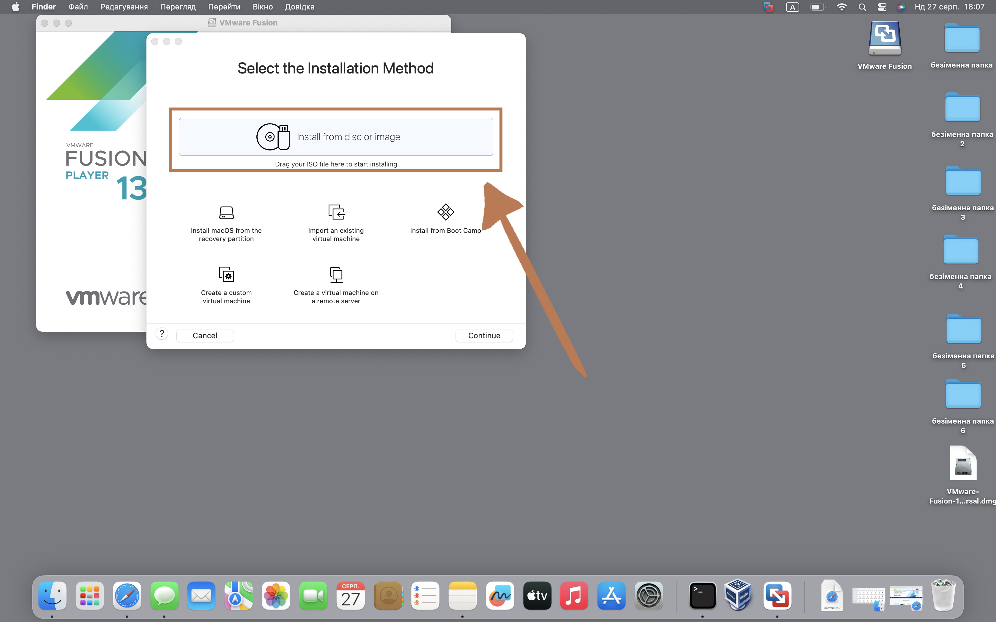Open the Перегляд menu
This screenshot has height=622, width=996.
tap(178, 7)
